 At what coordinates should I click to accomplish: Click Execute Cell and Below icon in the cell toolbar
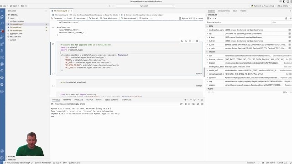click(186, 41)
